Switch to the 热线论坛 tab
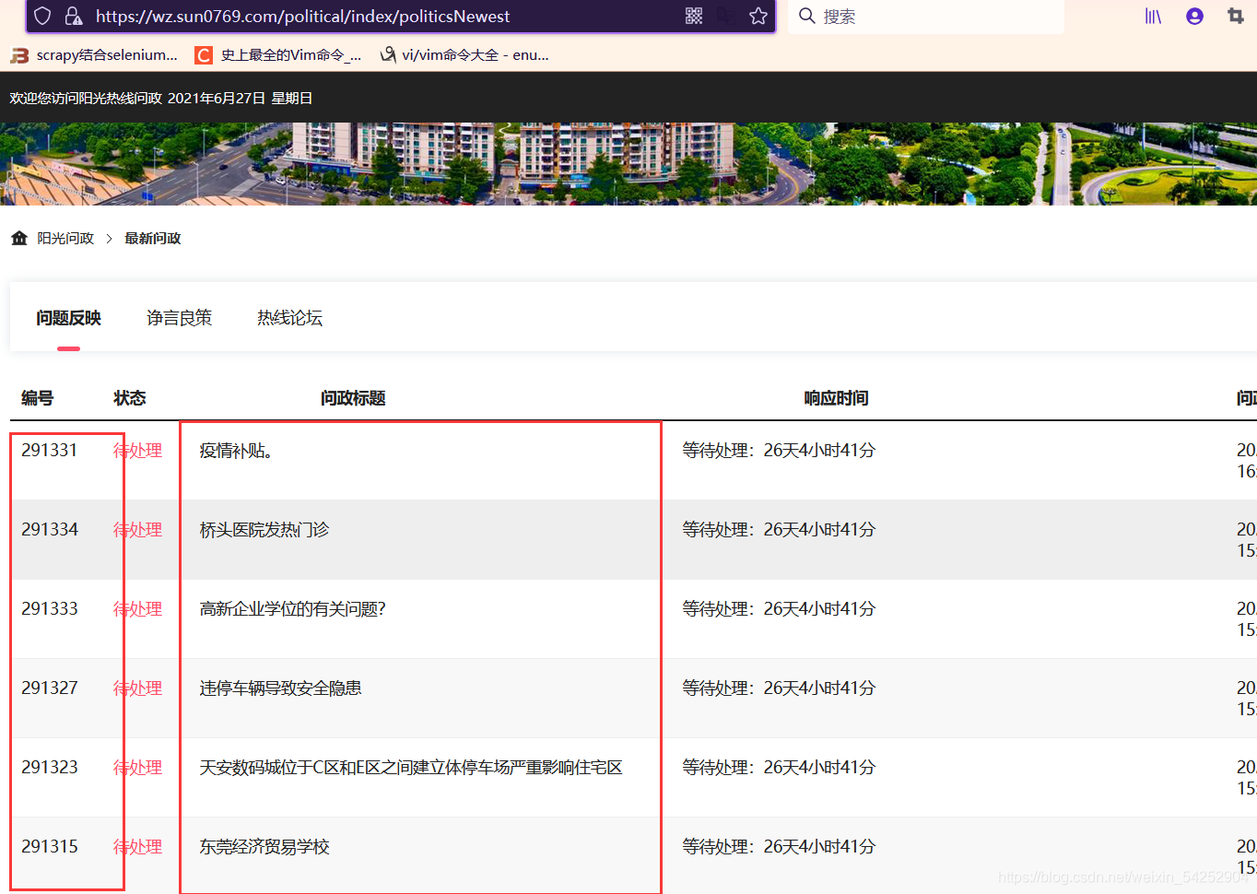The width and height of the screenshot is (1257, 894). 290,318
